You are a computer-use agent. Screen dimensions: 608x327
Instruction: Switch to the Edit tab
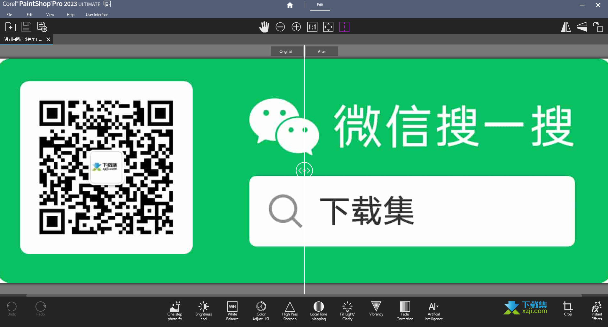320,5
